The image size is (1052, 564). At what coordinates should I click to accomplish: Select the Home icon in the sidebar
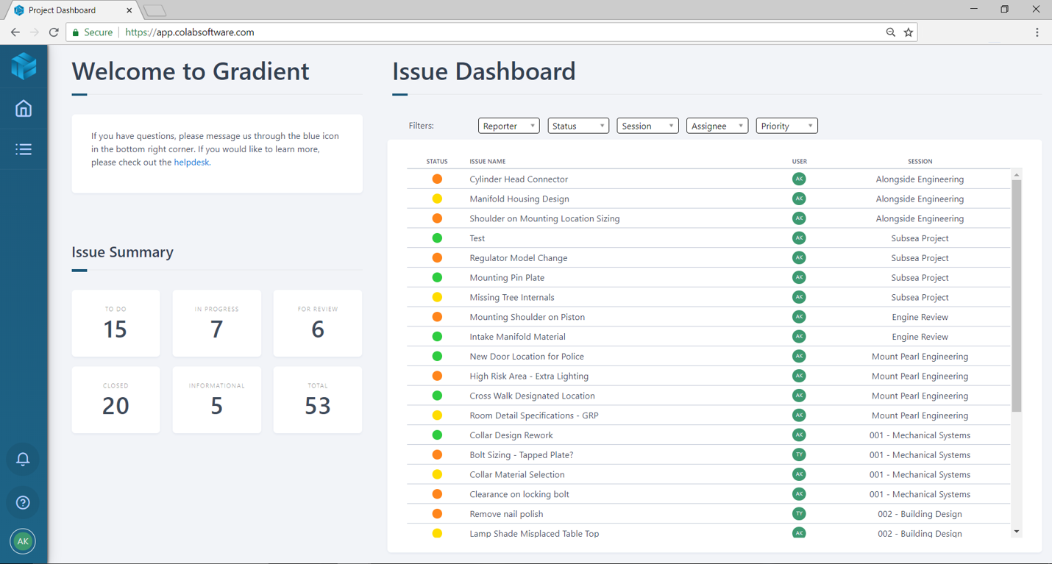pos(23,108)
